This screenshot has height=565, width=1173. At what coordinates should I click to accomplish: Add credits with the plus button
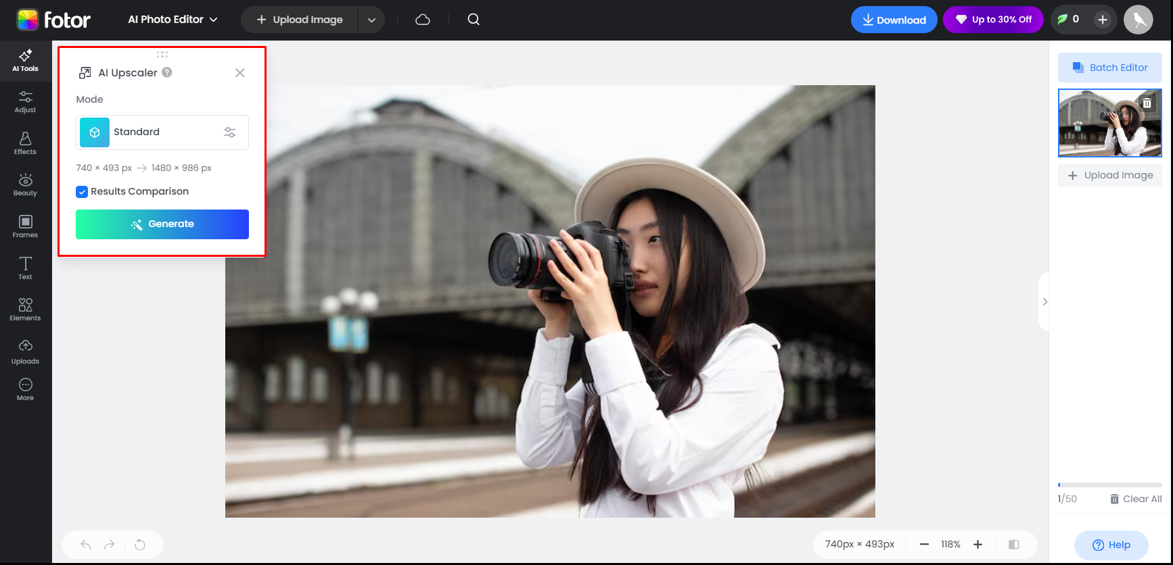(1103, 20)
